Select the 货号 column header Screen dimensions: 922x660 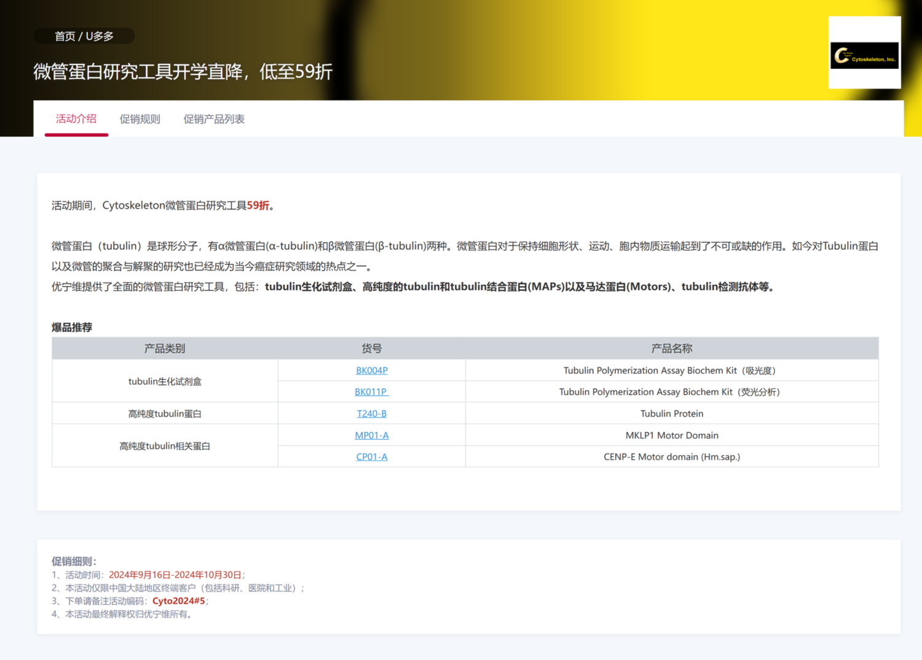point(371,348)
